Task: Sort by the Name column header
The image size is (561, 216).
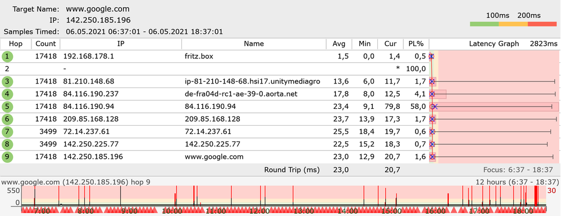Action: (254, 44)
